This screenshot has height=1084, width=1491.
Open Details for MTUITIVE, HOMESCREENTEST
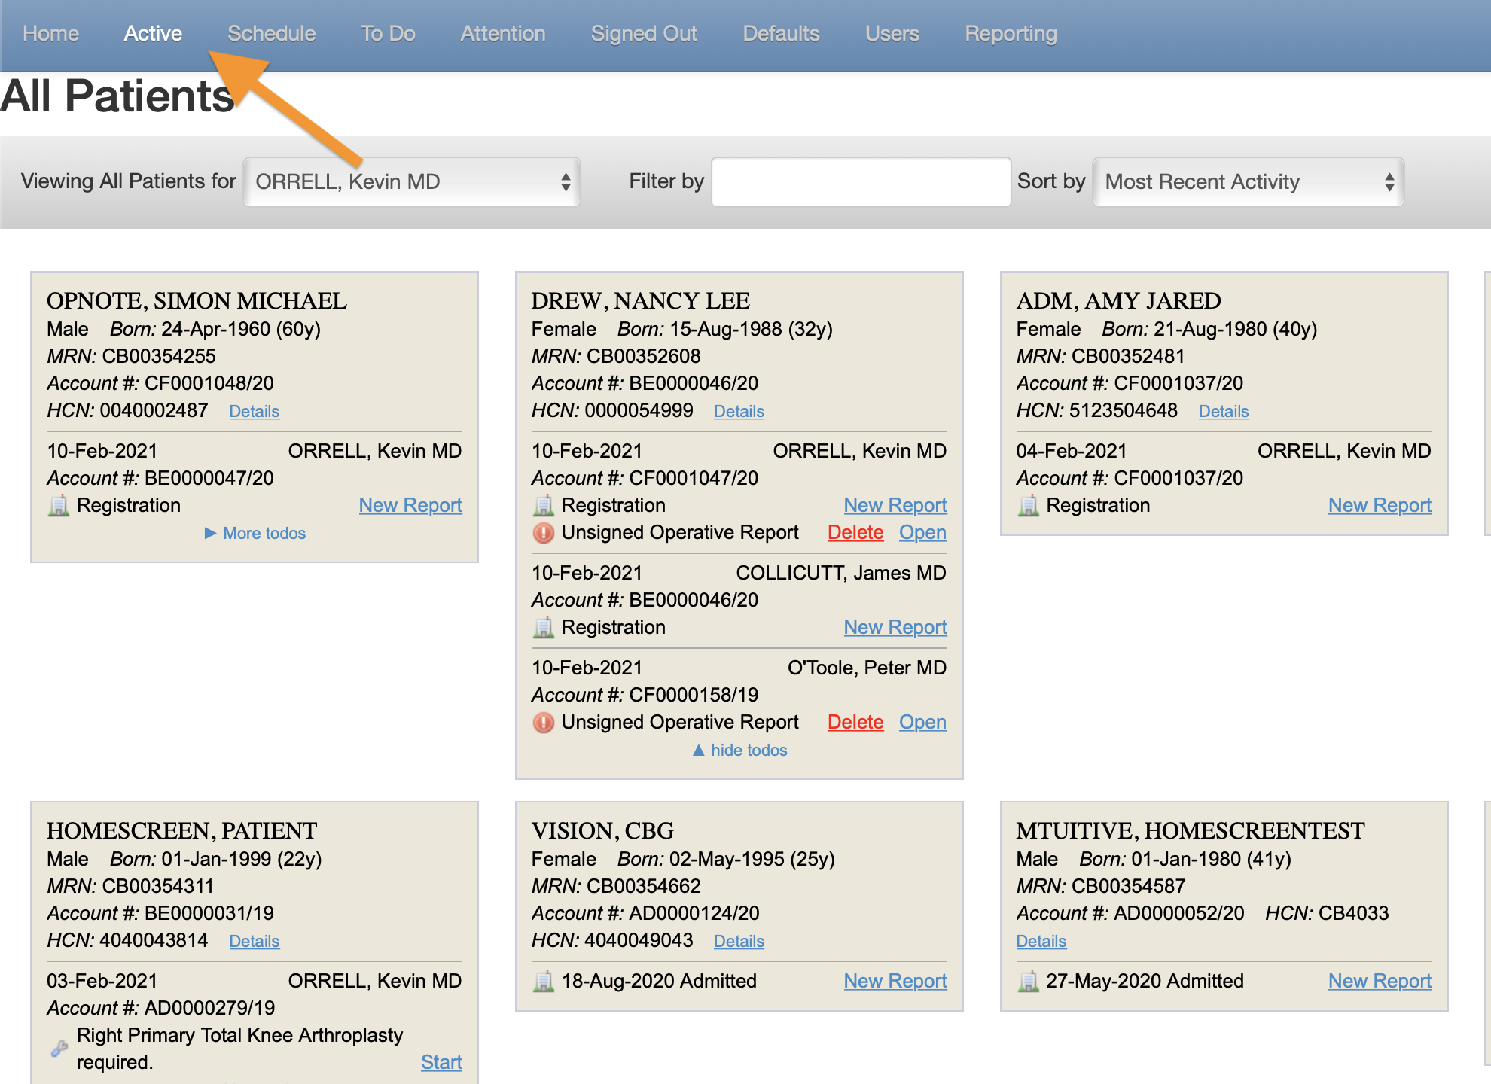point(1041,941)
